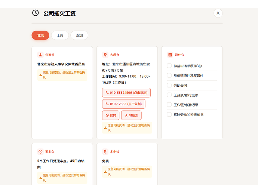The image size is (258, 185).
Task: Copy phone number 010-55524506
Action: 126,93
